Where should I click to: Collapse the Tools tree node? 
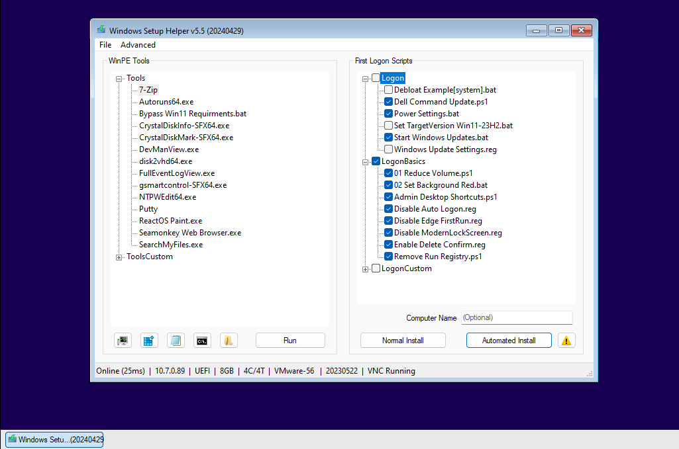pos(119,79)
